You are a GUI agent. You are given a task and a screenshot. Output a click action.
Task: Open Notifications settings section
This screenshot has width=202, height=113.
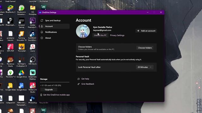pyautogui.click(x=51, y=32)
